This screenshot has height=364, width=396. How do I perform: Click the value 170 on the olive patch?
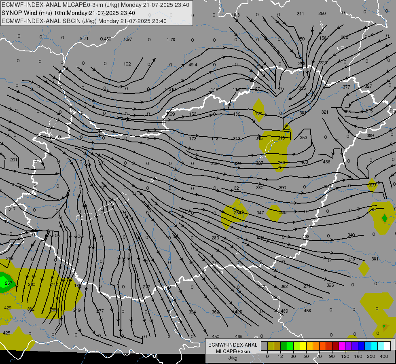click(258, 114)
